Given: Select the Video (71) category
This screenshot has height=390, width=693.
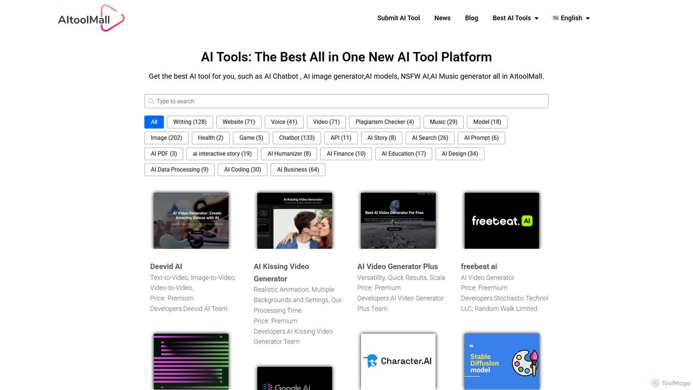Looking at the screenshot, I should (x=326, y=122).
